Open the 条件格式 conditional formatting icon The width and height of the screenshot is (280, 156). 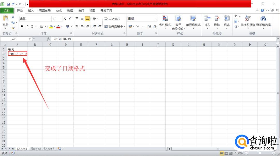[165, 19]
